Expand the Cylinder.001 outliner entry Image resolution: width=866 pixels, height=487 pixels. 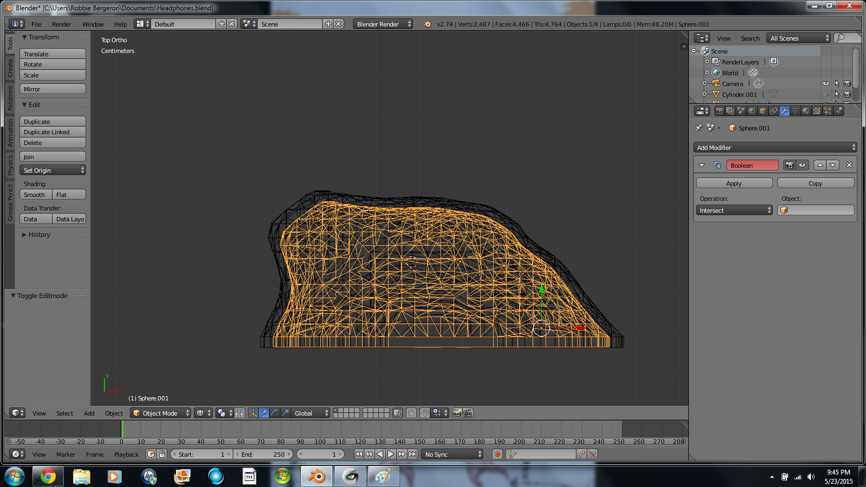click(x=704, y=94)
